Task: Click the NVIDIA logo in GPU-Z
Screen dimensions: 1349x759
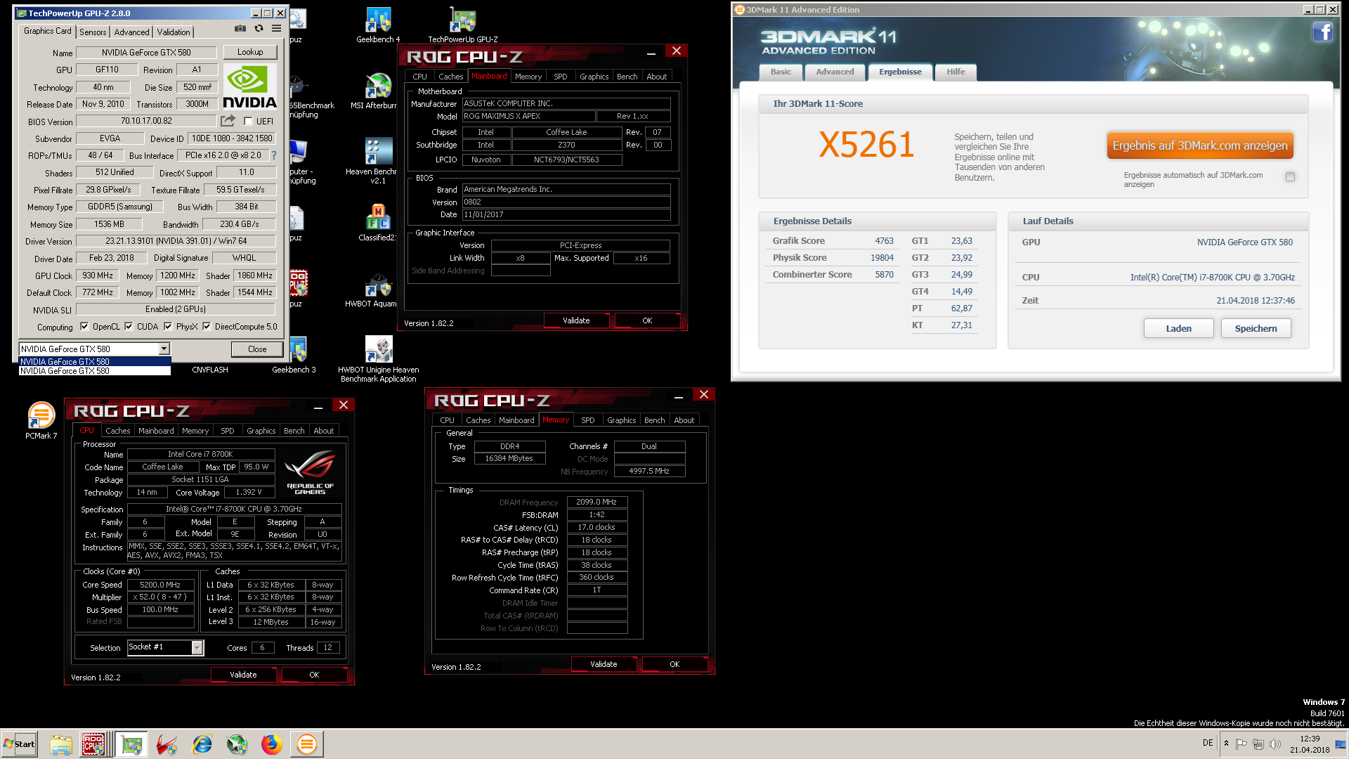Action: click(x=249, y=86)
